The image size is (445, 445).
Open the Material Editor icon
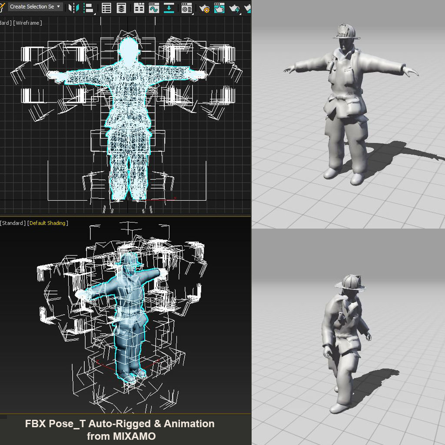[x=187, y=8]
